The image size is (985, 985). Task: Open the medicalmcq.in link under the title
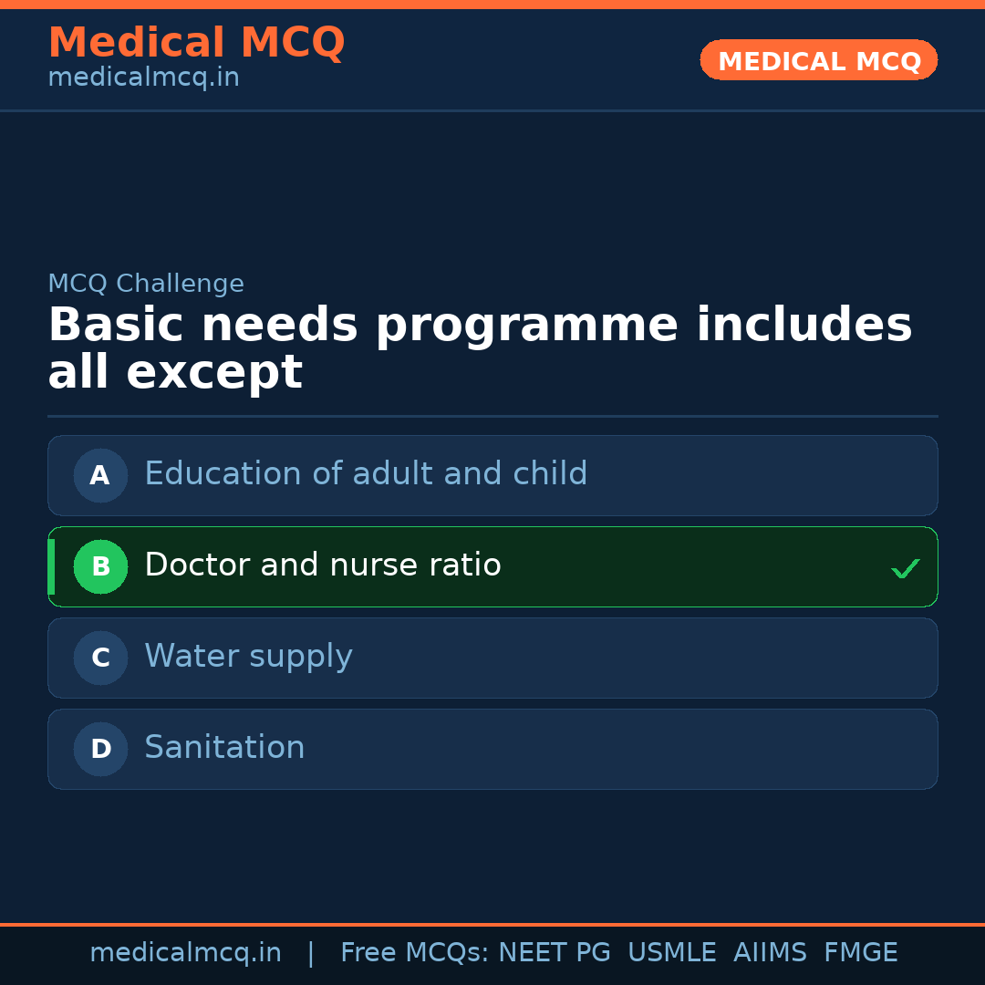click(142, 77)
